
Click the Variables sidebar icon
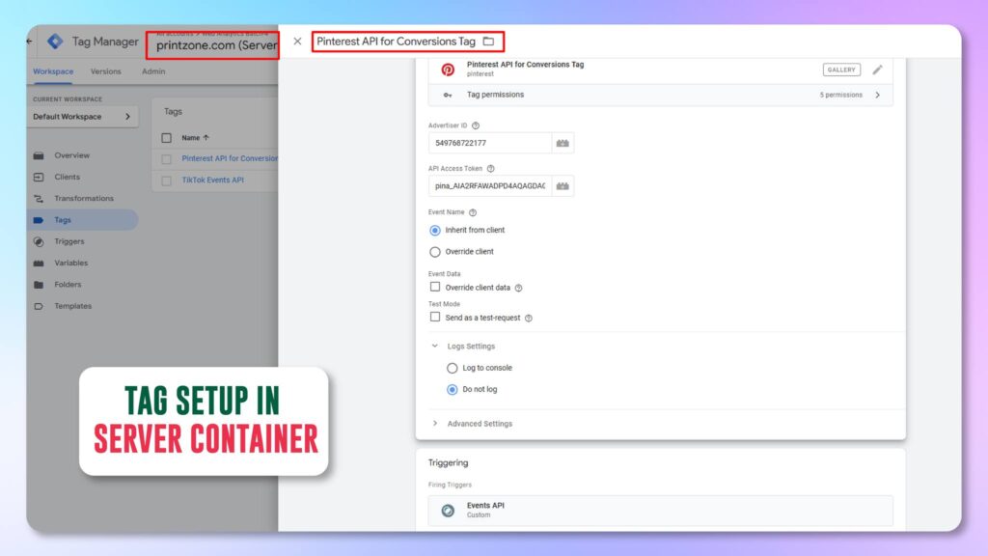pyautogui.click(x=39, y=263)
